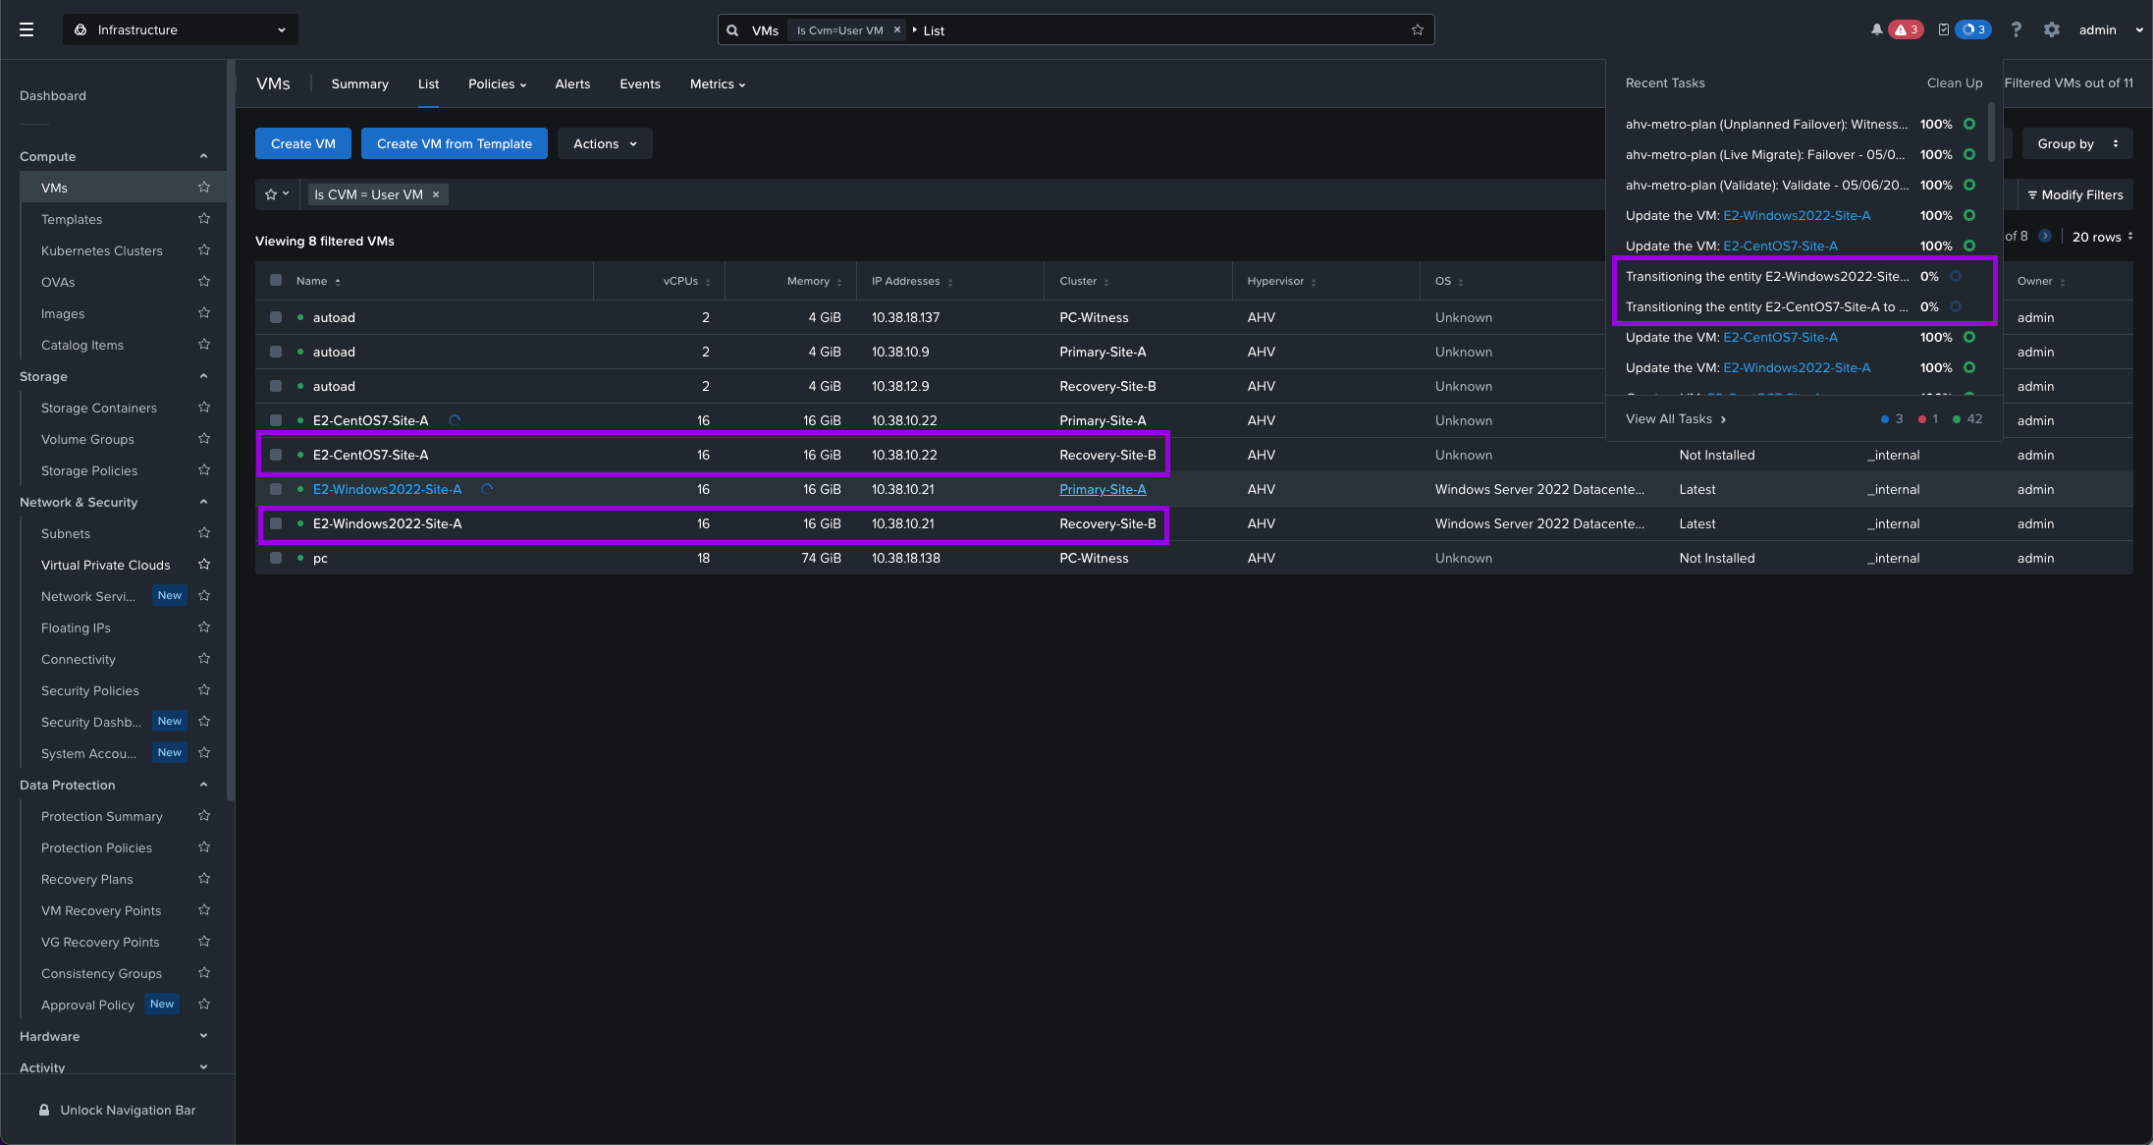Open the Alerts tab
Viewport: 2153px width, 1145px height.
point(572,84)
